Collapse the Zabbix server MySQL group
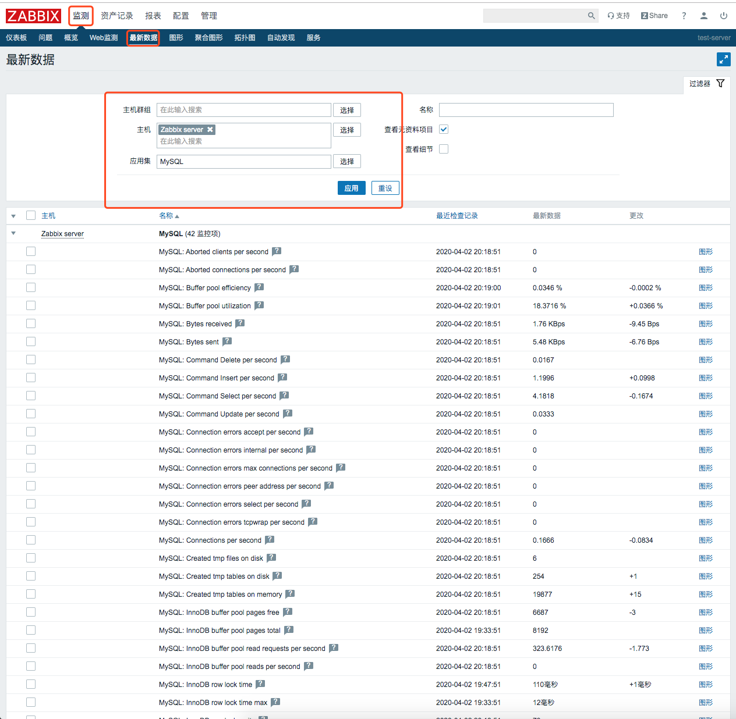Screen dimensions: 736x719 [13, 233]
